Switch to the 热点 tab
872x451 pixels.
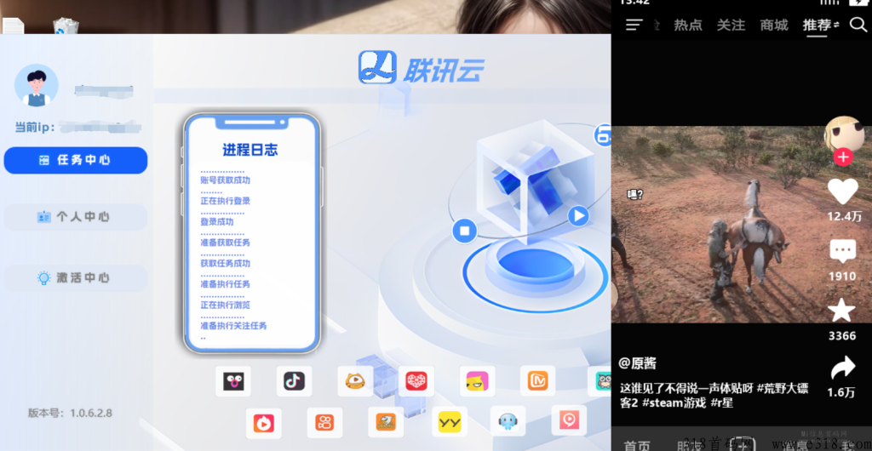coord(687,25)
